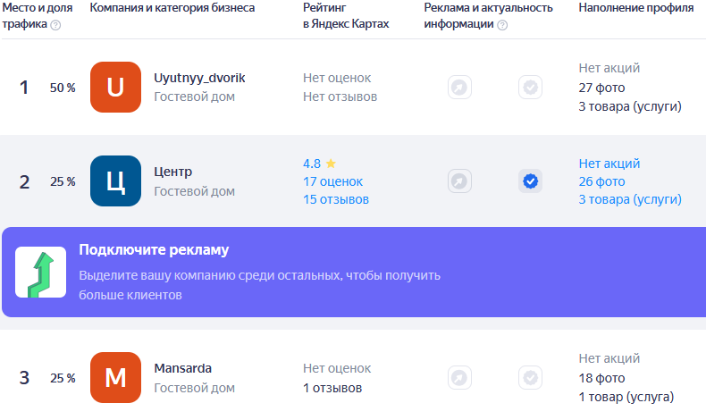Click the orange Mansarda company logo

pyautogui.click(x=116, y=377)
